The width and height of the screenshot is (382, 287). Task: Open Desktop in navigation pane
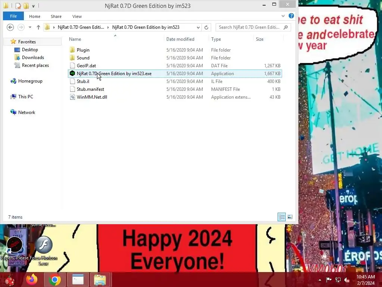click(x=30, y=50)
